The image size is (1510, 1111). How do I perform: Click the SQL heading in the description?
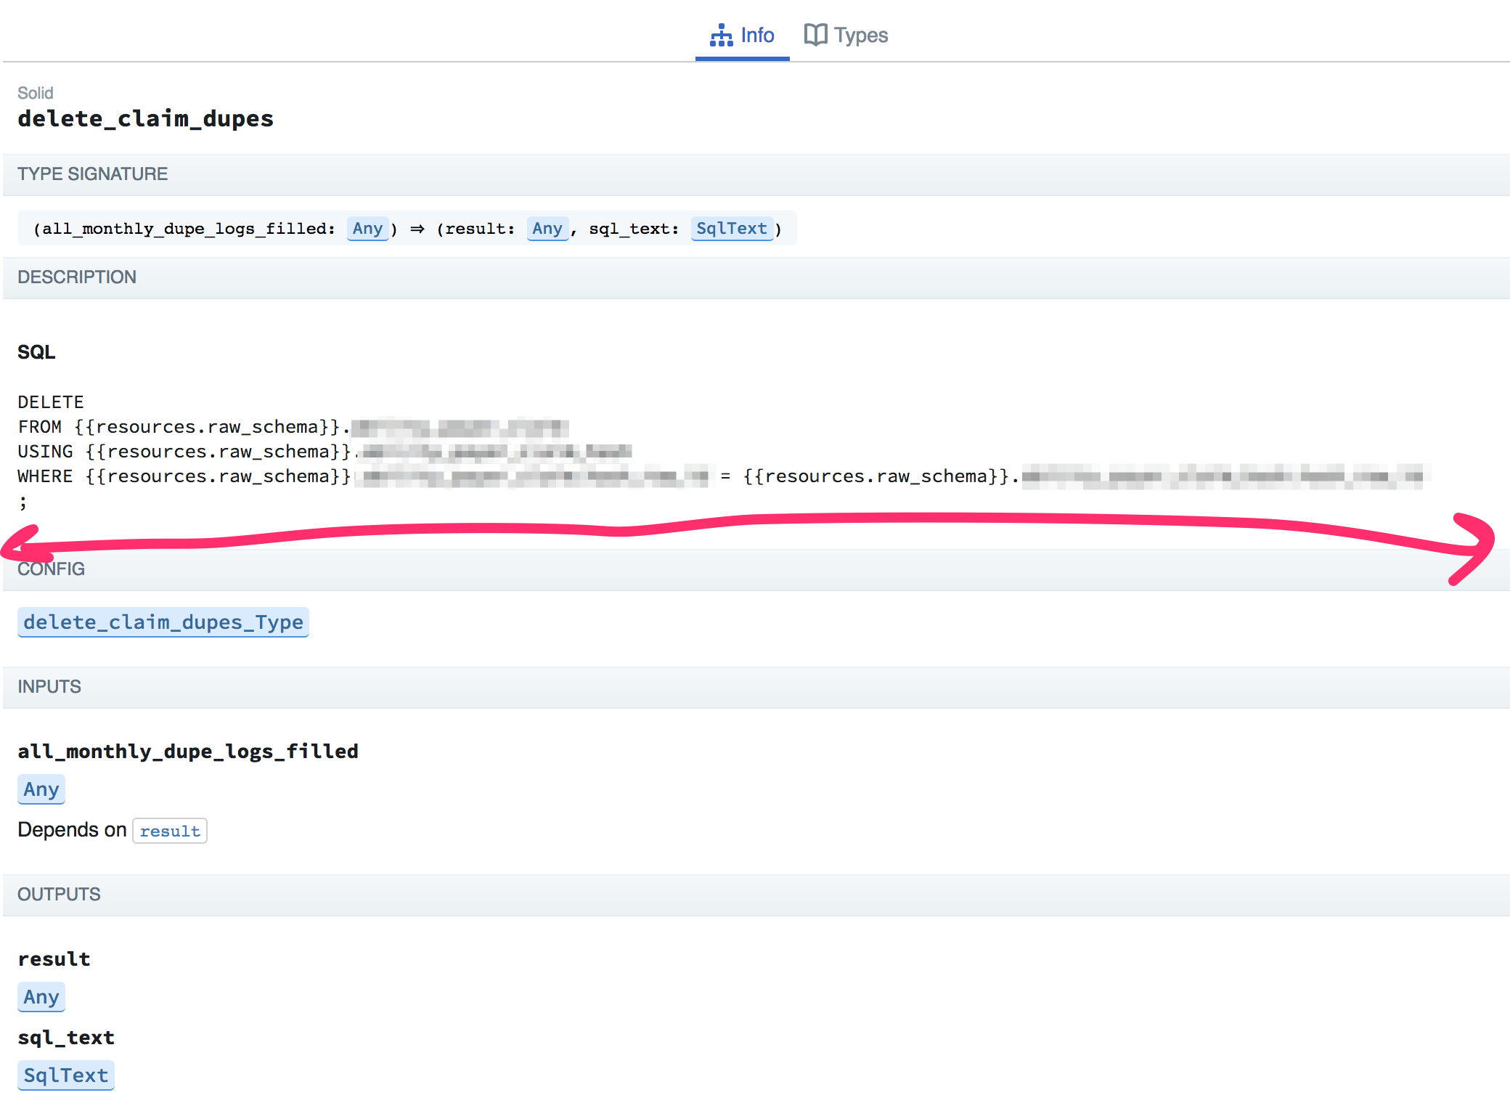[x=36, y=351]
